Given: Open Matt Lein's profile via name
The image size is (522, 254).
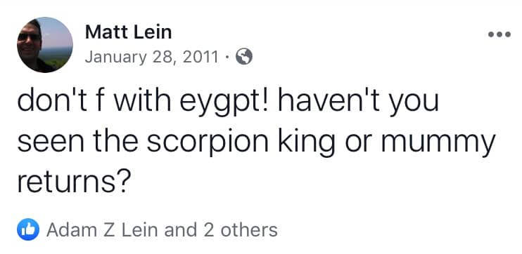Looking at the screenshot, I should 129,32.
